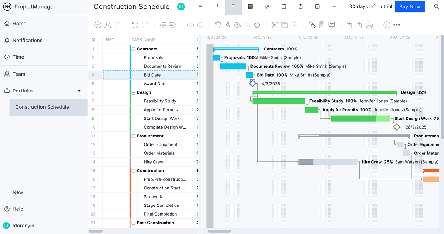Toggle underline text formatting
Image resolution: width=444 pixels, height=234 pixels.
tap(227, 25)
